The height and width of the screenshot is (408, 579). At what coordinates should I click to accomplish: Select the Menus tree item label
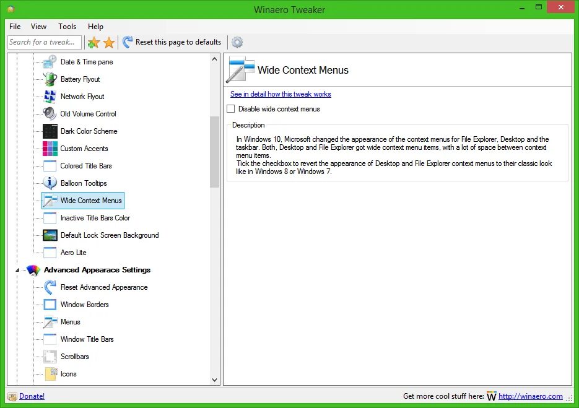(x=70, y=321)
